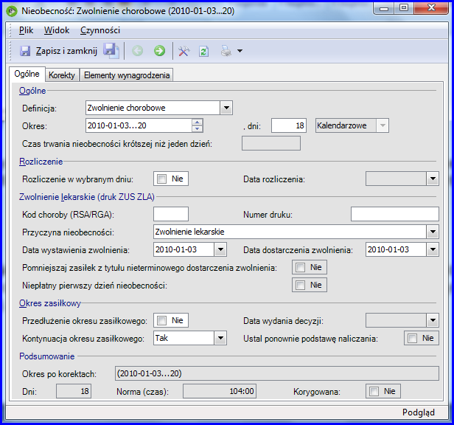Switch to Elementy wynagrodzenia tab

click(127, 75)
